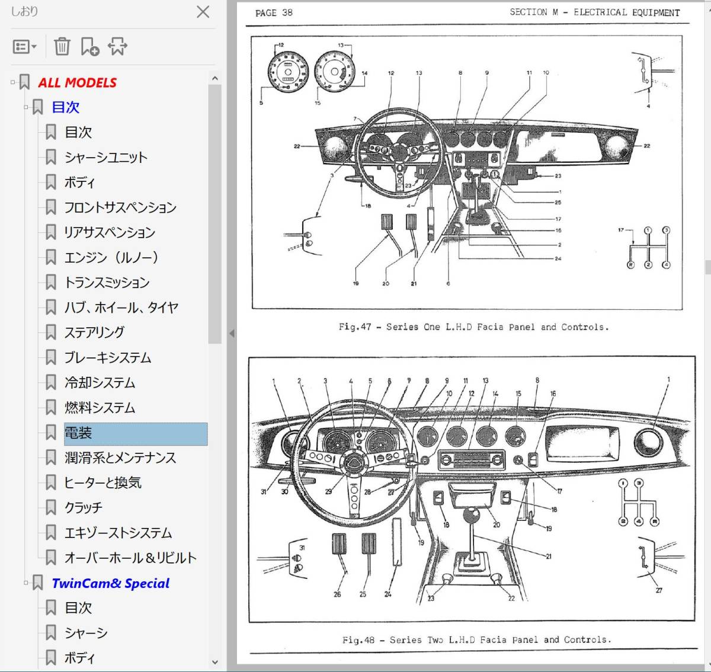Click the bookmark icon beside 潤滑系とメンテナンス
711x672 pixels.
(51, 457)
